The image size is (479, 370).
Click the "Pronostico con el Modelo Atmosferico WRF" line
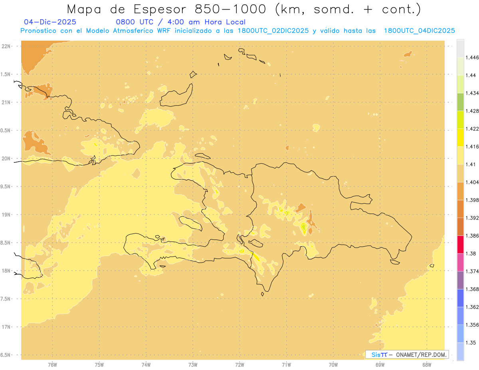point(238,31)
